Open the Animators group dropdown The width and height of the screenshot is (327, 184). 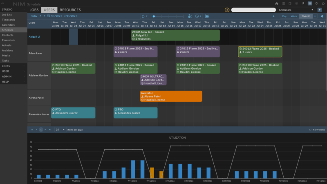(x=296, y=10)
